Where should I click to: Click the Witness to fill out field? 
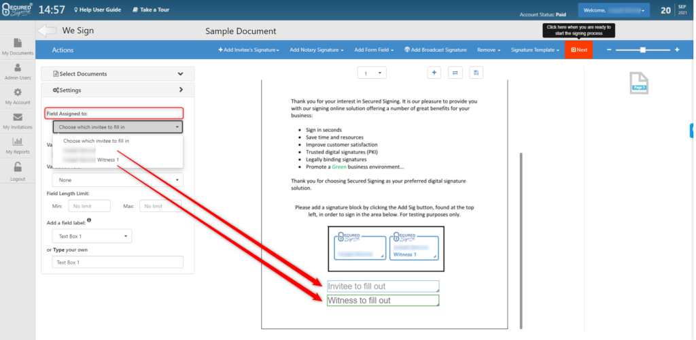(x=383, y=301)
